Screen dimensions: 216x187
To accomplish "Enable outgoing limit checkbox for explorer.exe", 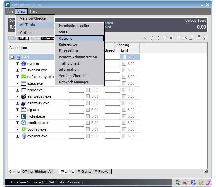I will tap(124, 136).
